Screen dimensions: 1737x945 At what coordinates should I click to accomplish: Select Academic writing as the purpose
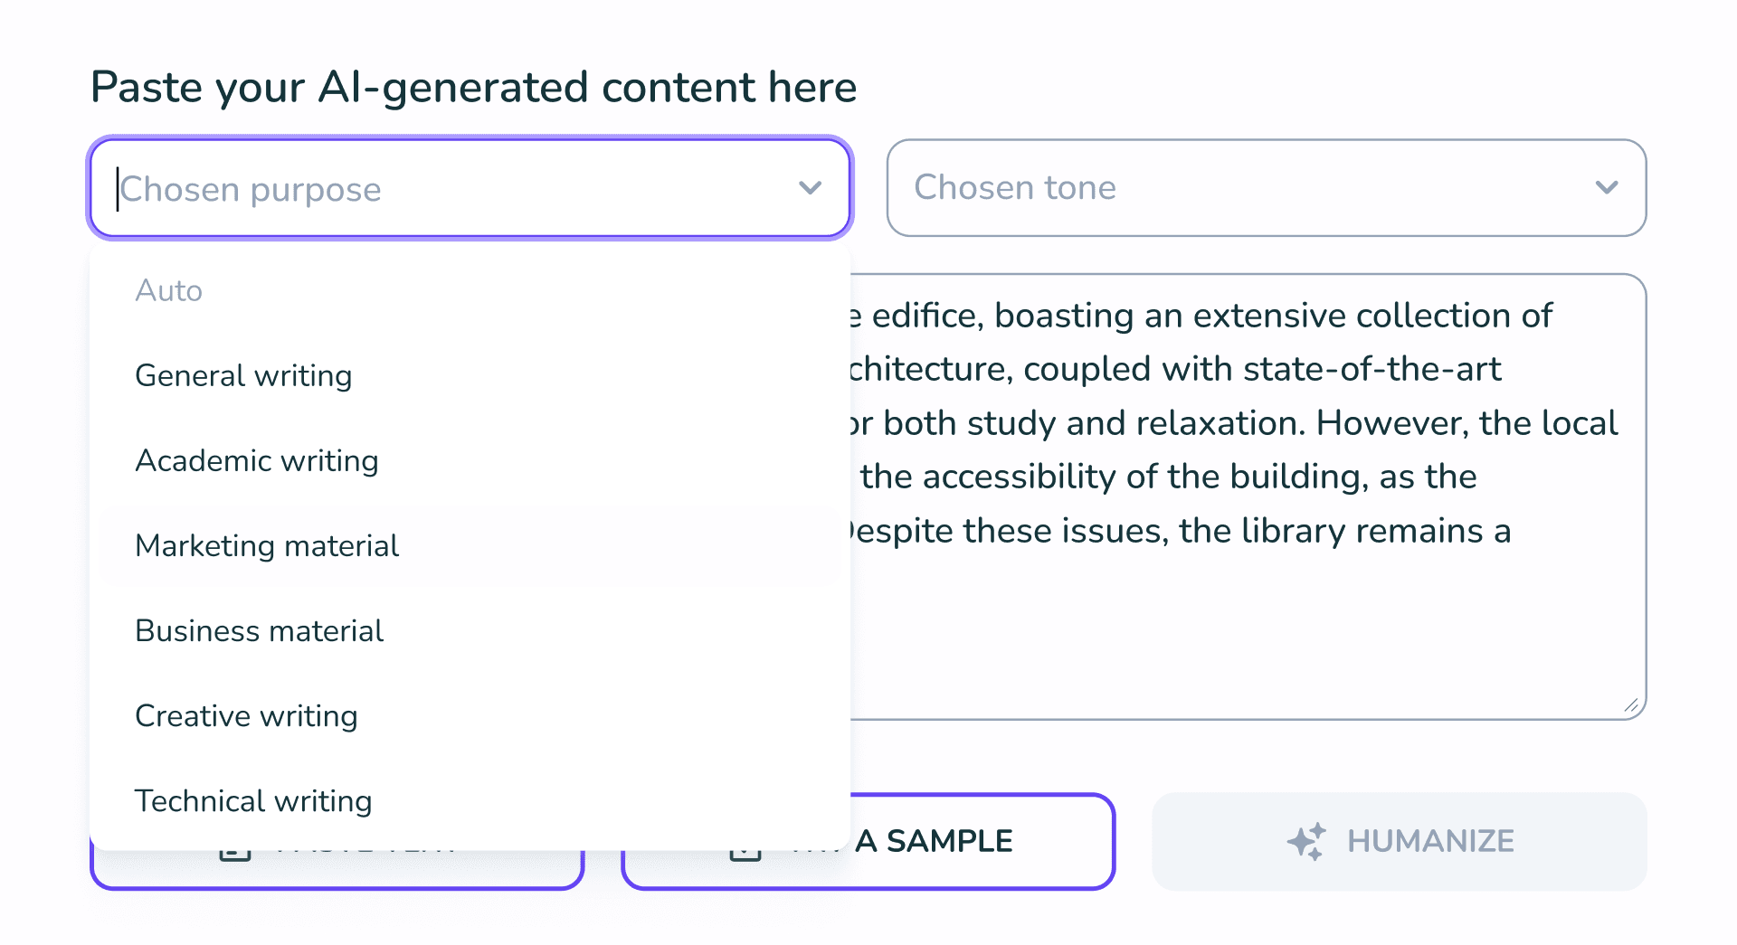click(x=257, y=461)
